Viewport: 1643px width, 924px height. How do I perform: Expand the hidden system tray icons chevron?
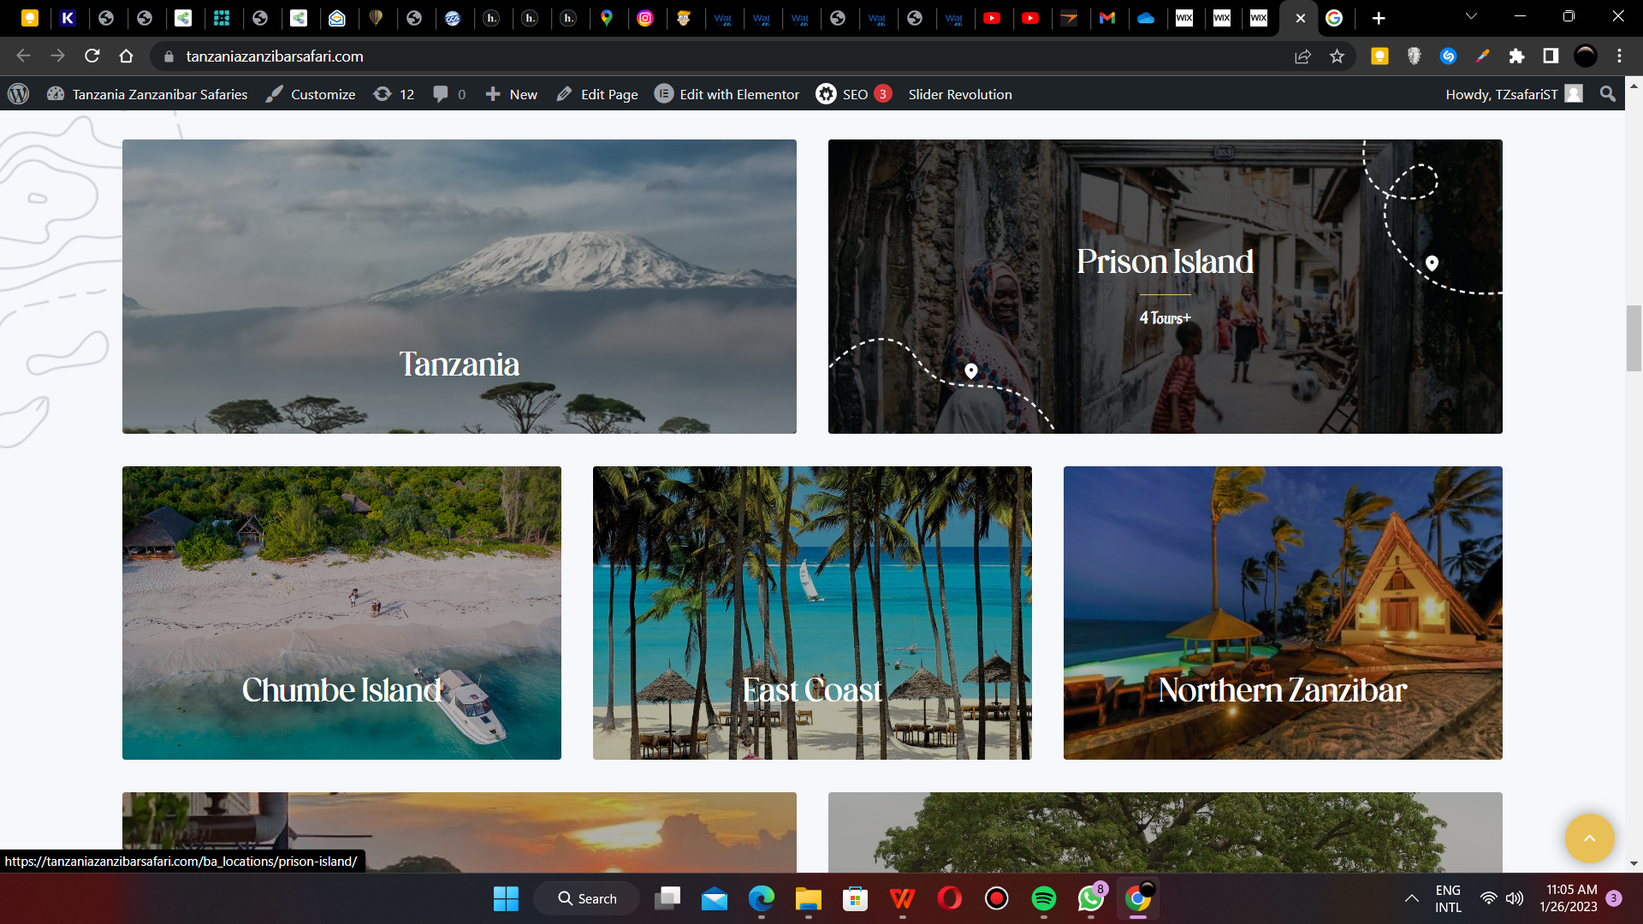tap(1411, 898)
